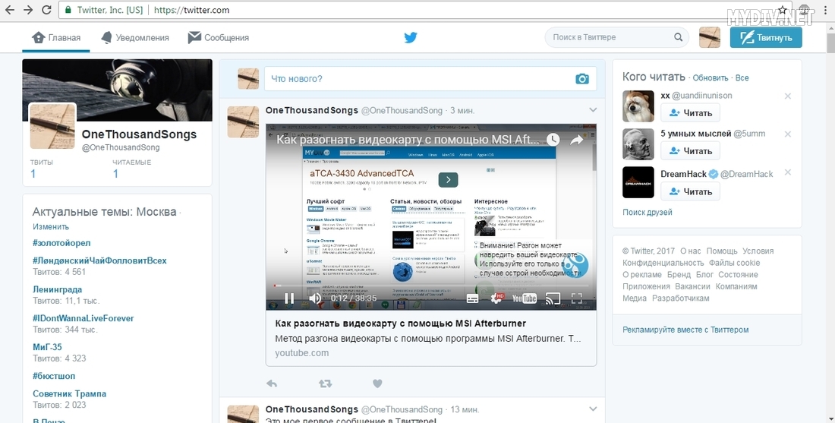Click the Твитнуть button

tap(766, 37)
